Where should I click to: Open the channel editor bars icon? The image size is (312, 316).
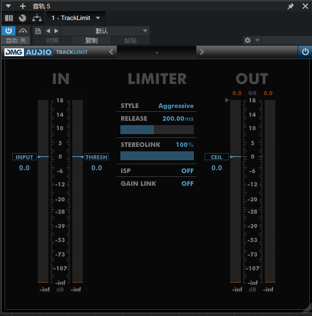tap(9, 18)
